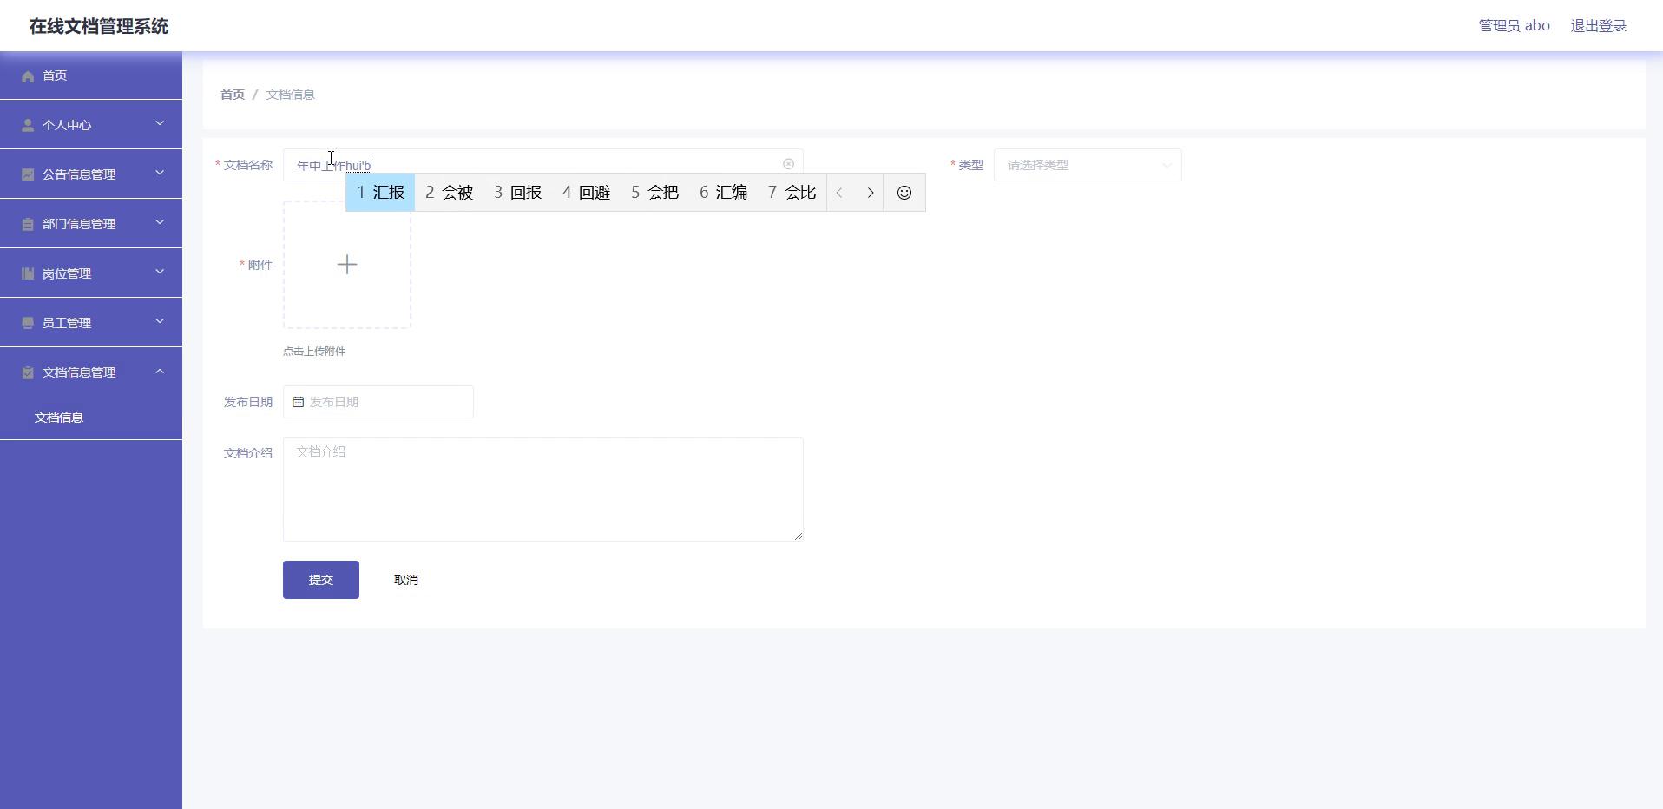Open the 文档信息 submenu item
This screenshot has height=809, width=1663.
tap(59, 418)
